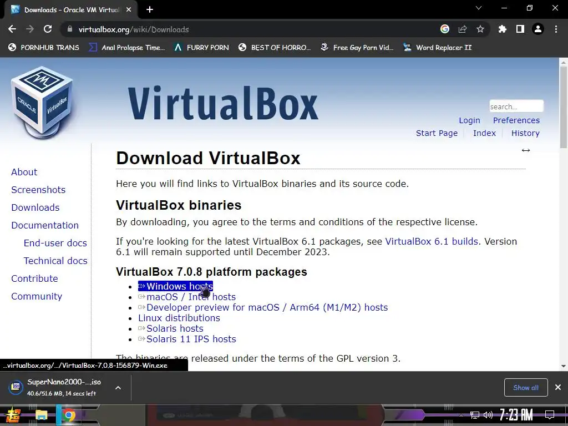Open the wiki Index

click(x=484, y=133)
